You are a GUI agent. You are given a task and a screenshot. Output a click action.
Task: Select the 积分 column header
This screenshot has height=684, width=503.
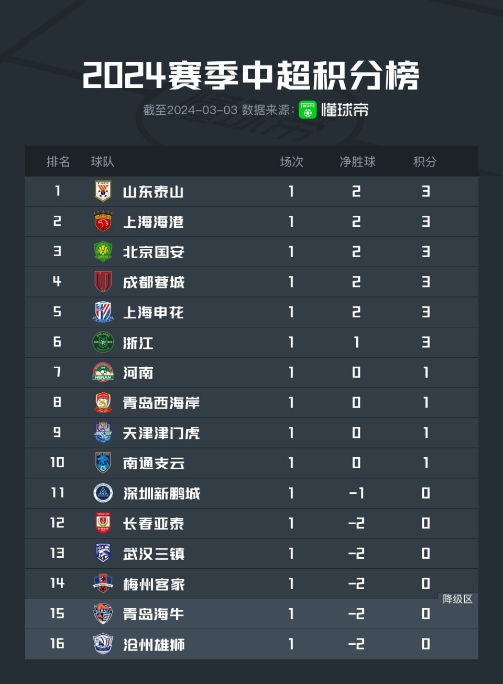[x=424, y=162]
